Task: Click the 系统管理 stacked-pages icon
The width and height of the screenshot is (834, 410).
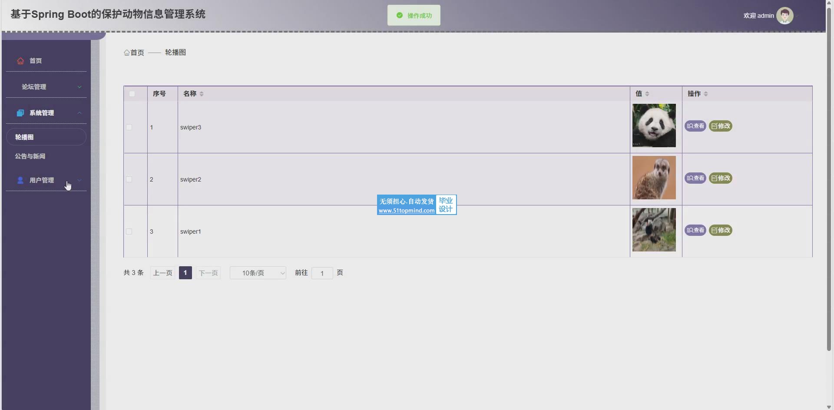Action: (20, 113)
